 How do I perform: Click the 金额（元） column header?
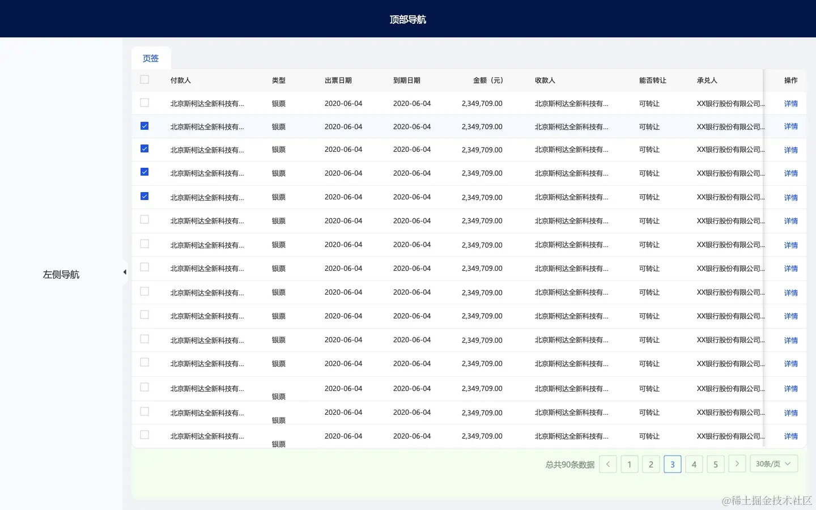tap(488, 80)
